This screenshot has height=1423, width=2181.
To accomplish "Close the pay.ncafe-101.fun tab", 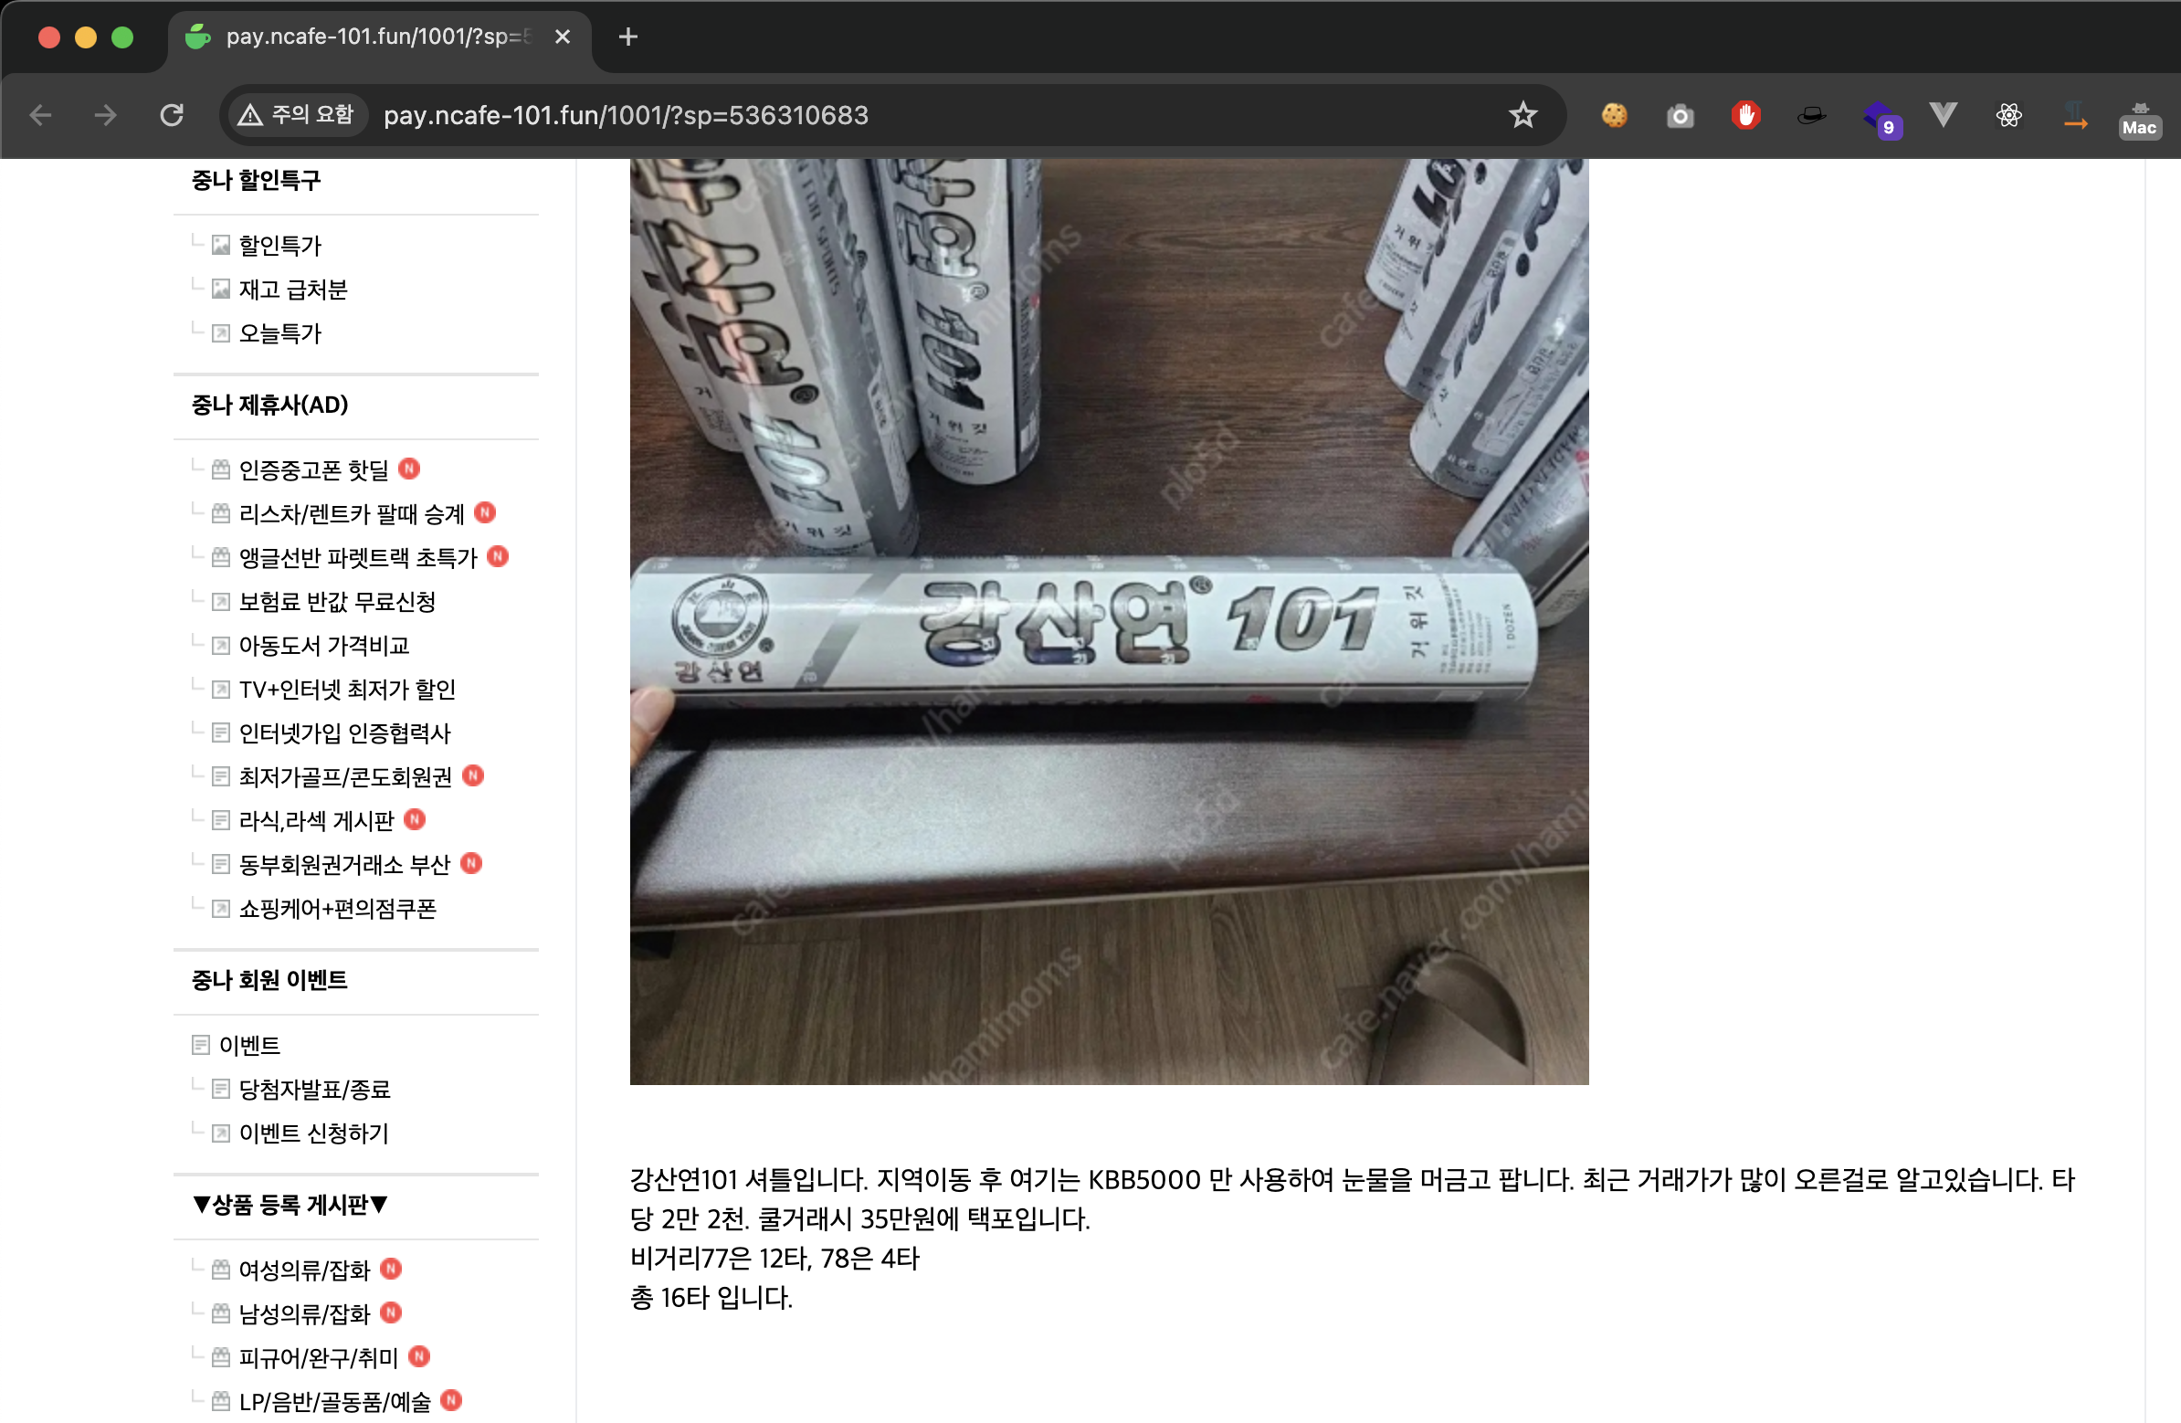I will (563, 37).
